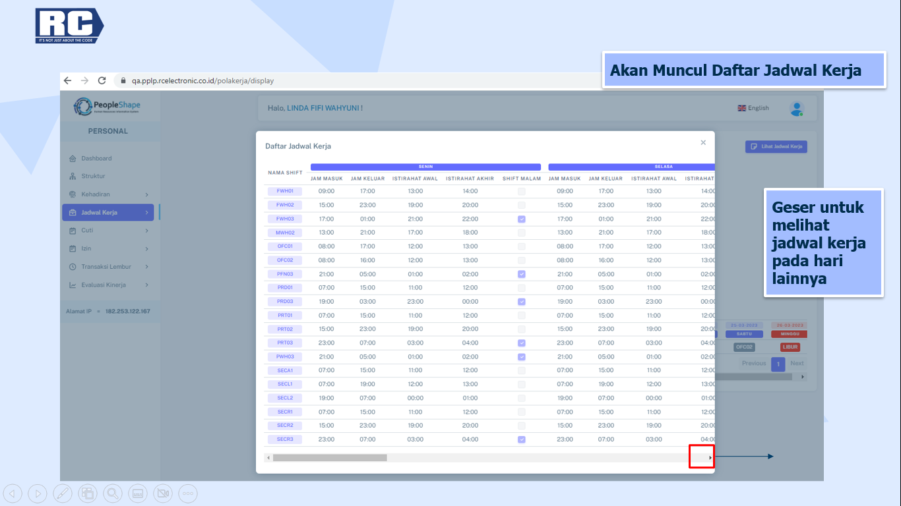
Task: Toggle Shift Malam checkbox for FWH03 row
Action: pyautogui.click(x=522, y=219)
